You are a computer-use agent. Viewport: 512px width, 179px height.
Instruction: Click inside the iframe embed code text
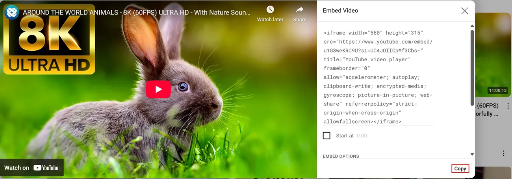pos(377,77)
